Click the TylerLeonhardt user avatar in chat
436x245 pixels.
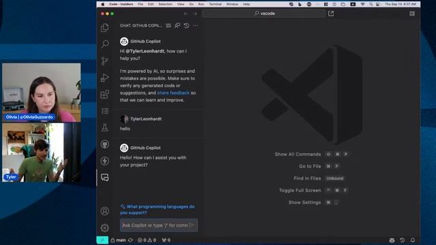pos(124,119)
